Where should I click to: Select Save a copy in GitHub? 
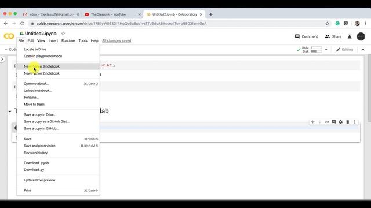tap(58, 128)
